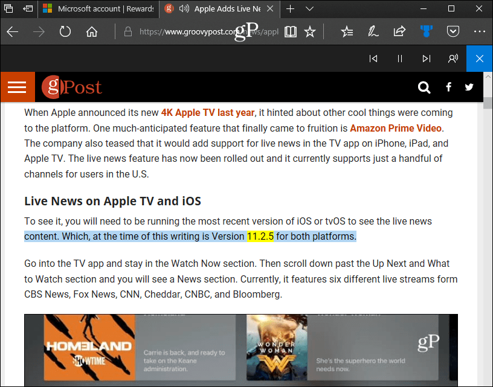Click the page scrollbar up arrow

[488, 76]
